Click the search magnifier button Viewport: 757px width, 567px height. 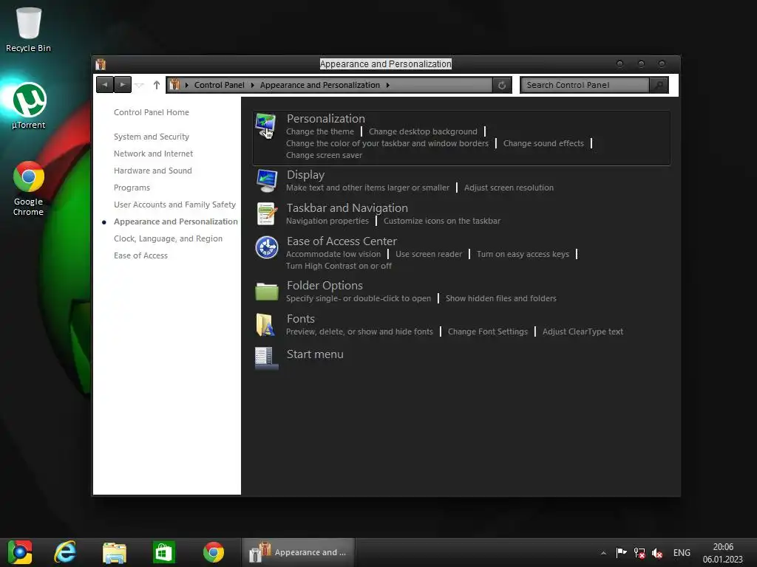pyautogui.click(x=659, y=86)
